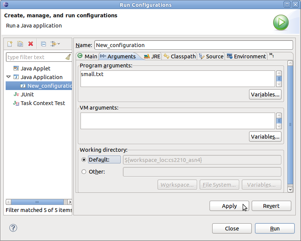Collapse the Java Application tree node
Screen dimensions: 301x241
click(8, 77)
